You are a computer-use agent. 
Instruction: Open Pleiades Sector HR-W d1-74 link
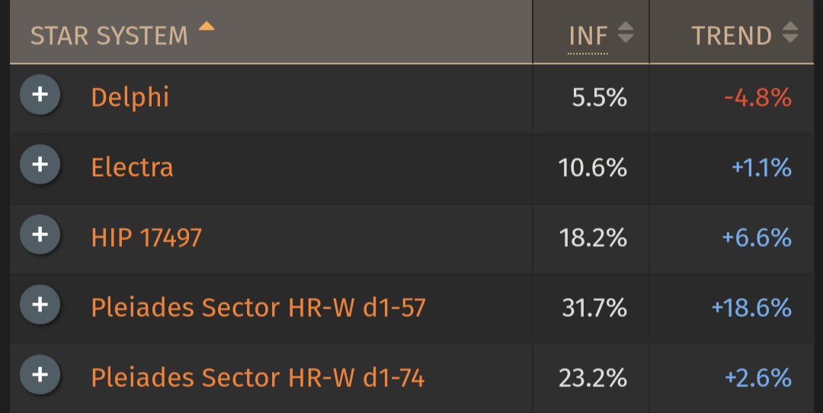coord(258,378)
